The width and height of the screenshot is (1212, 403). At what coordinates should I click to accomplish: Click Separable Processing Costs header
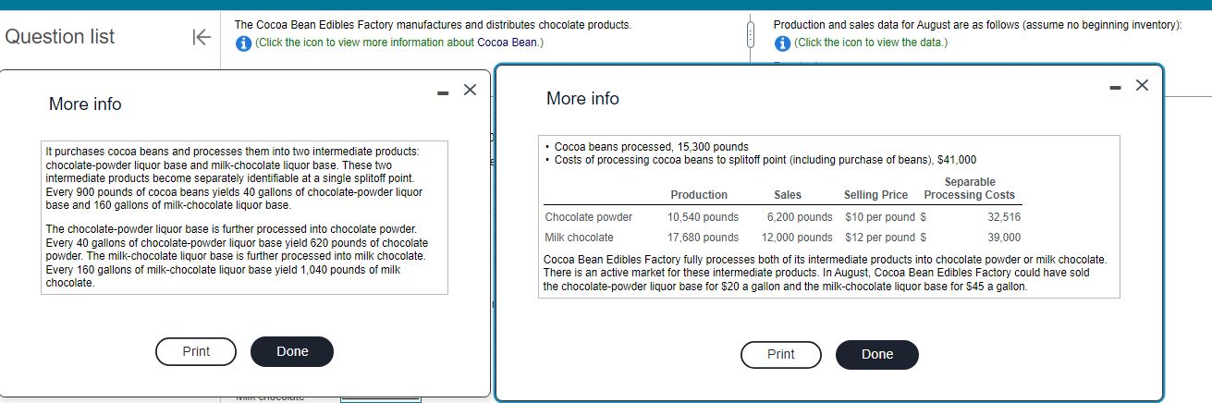969,189
